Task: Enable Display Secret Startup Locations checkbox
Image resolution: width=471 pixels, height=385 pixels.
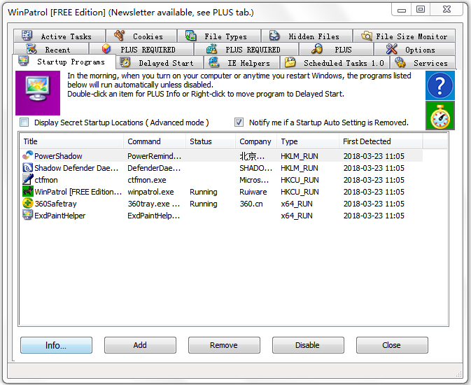Action: (24, 122)
